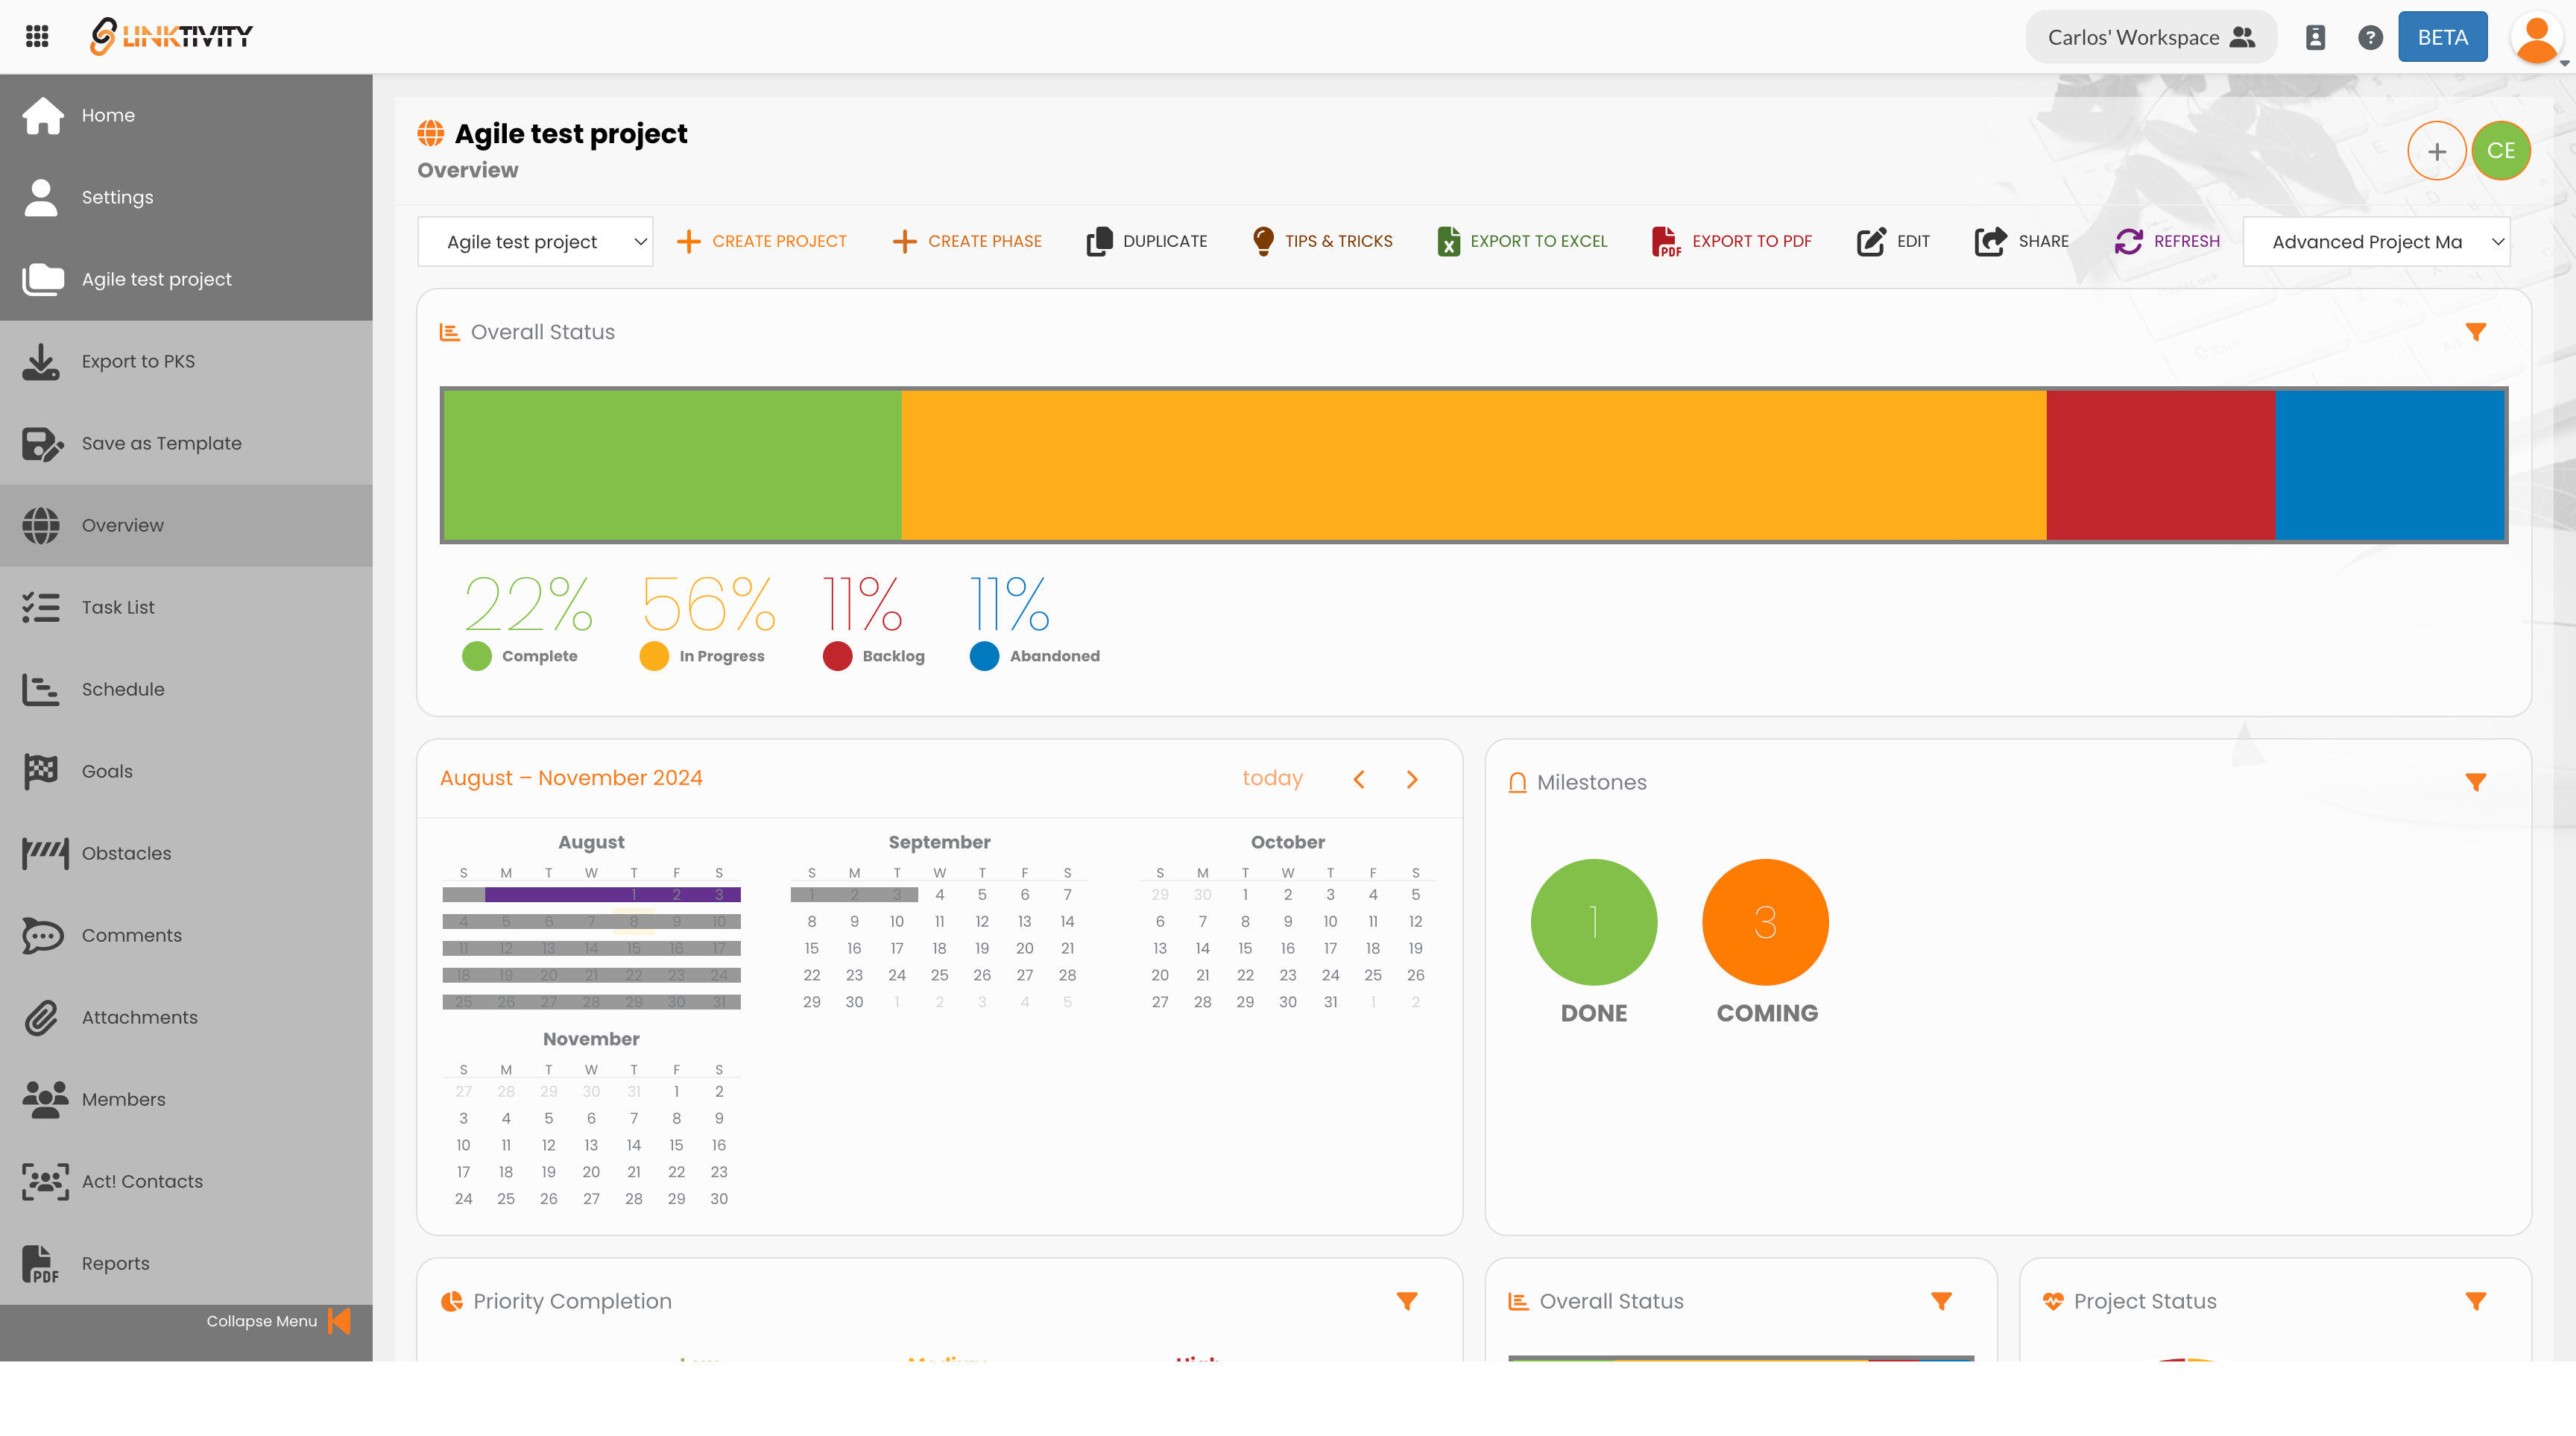2576x1436 pixels.
Task: Open Tips & Tricks lightbulb
Action: [x=1322, y=241]
